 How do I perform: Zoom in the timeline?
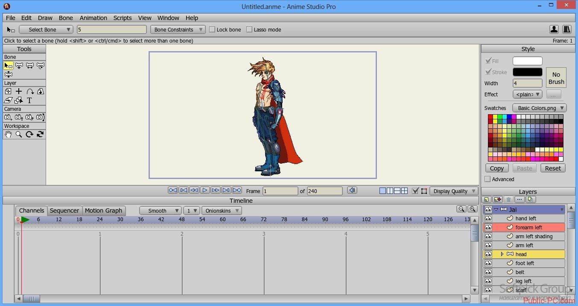coord(472,209)
